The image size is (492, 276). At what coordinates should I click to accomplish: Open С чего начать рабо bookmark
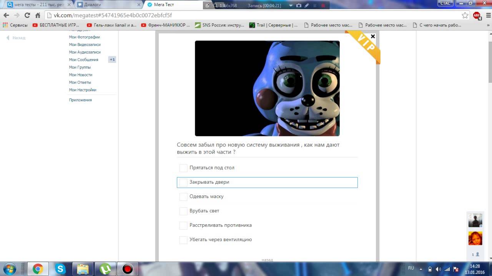(x=436, y=25)
